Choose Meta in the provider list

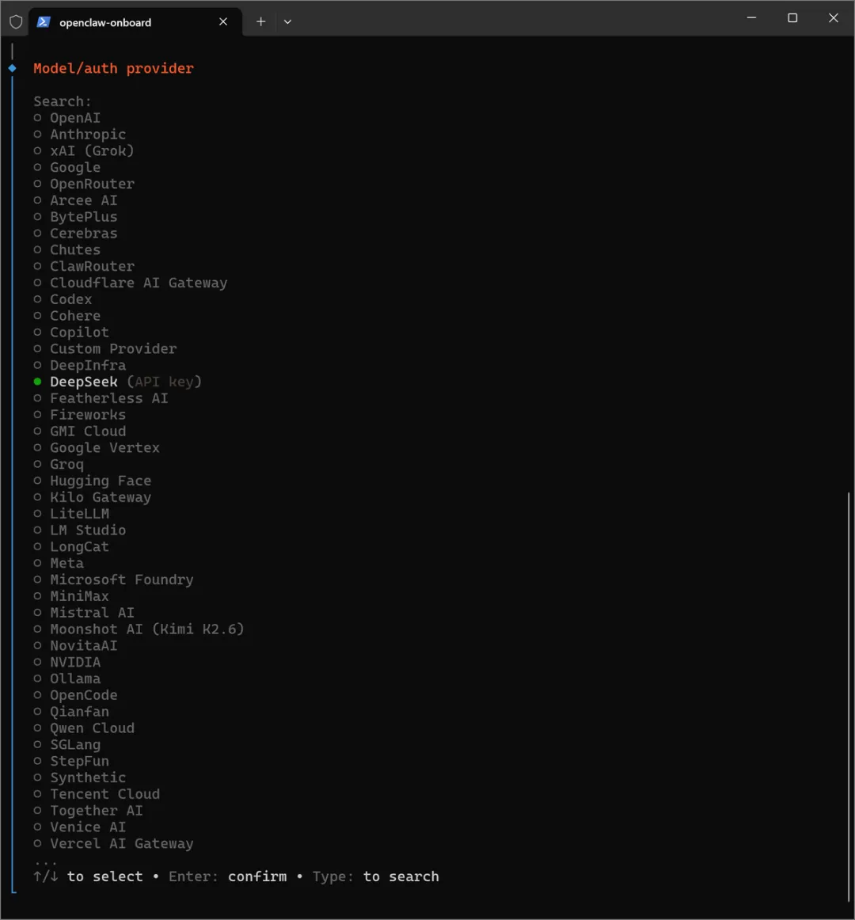59,563
